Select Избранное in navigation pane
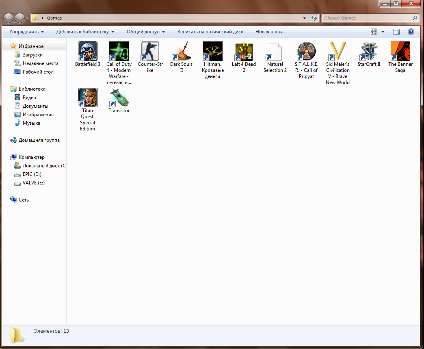Screen dimensions: 424x349 pos(31,46)
